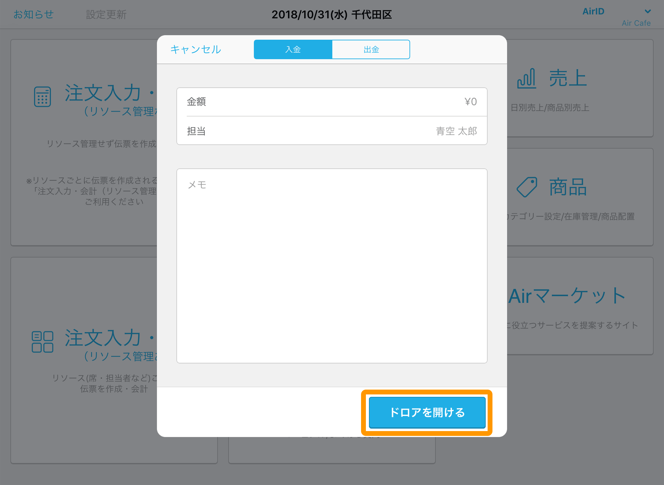
Task: Open お知らせ in the top bar
Action: (x=34, y=14)
